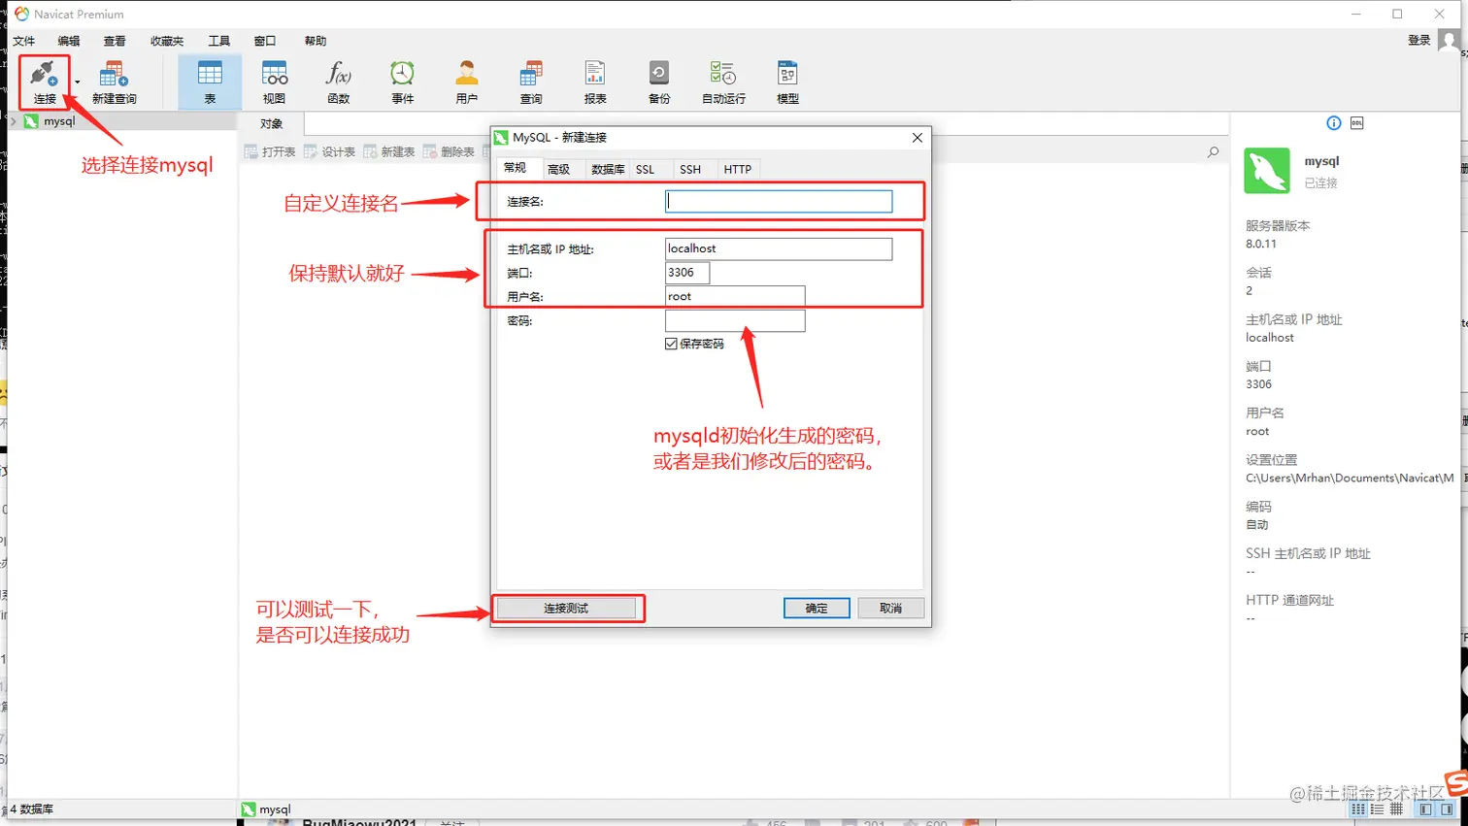This screenshot has width=1468, height=826.
Task: Close the MySQL 新建连接 dialog
Action: click(x=917, y=138)
